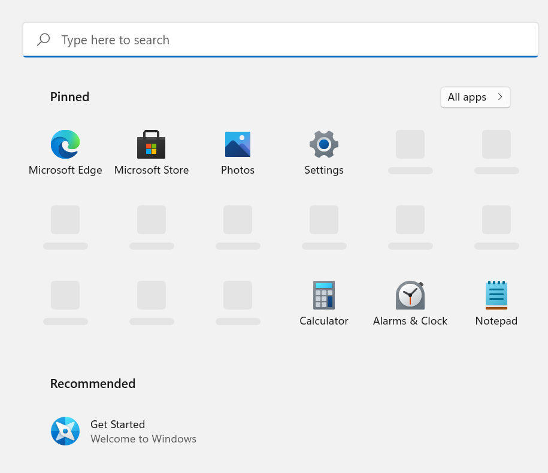Viewport: 548px width, 473px height.
Task: Click the Get Started title text
Action: [x=118, y=425]
